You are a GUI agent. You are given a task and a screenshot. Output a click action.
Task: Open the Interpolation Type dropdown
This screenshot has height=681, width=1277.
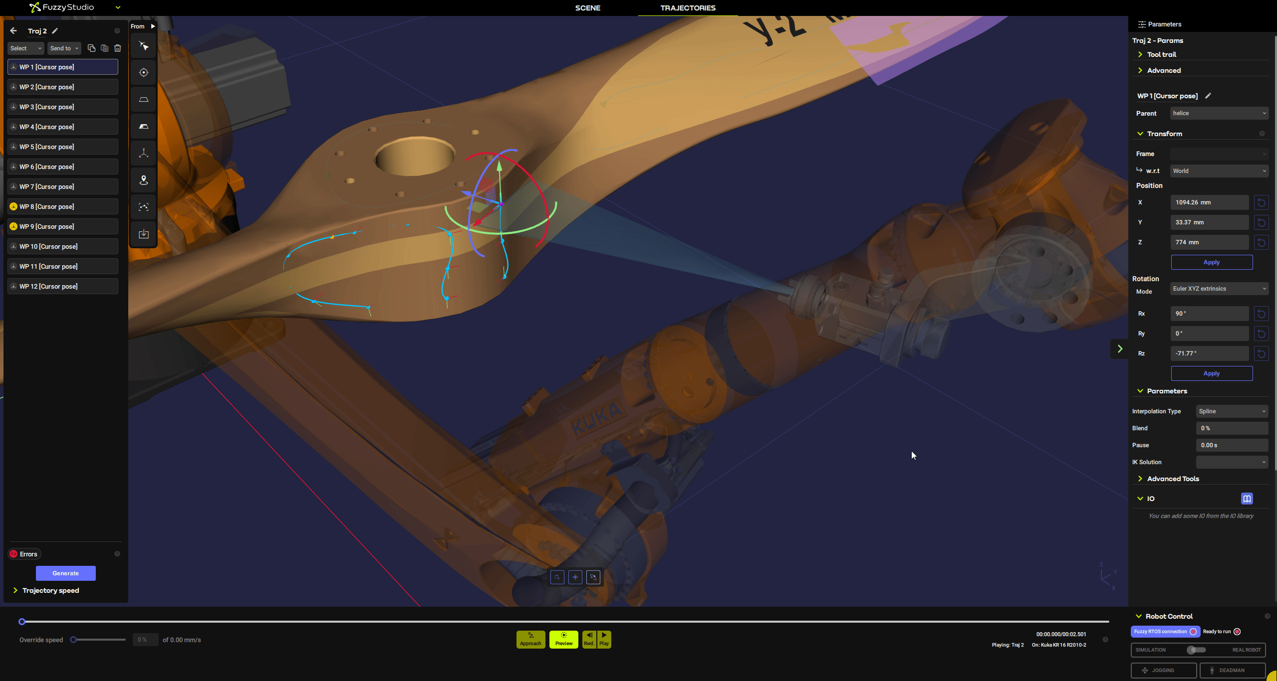(1232, 411)
